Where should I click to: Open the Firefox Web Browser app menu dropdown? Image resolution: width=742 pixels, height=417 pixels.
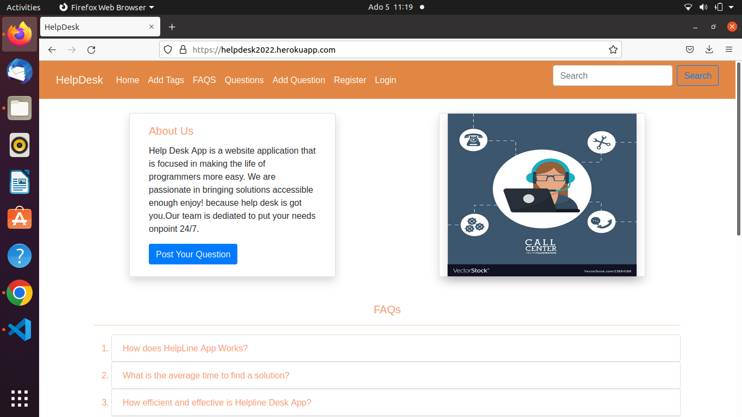click(x=106, y=7)
